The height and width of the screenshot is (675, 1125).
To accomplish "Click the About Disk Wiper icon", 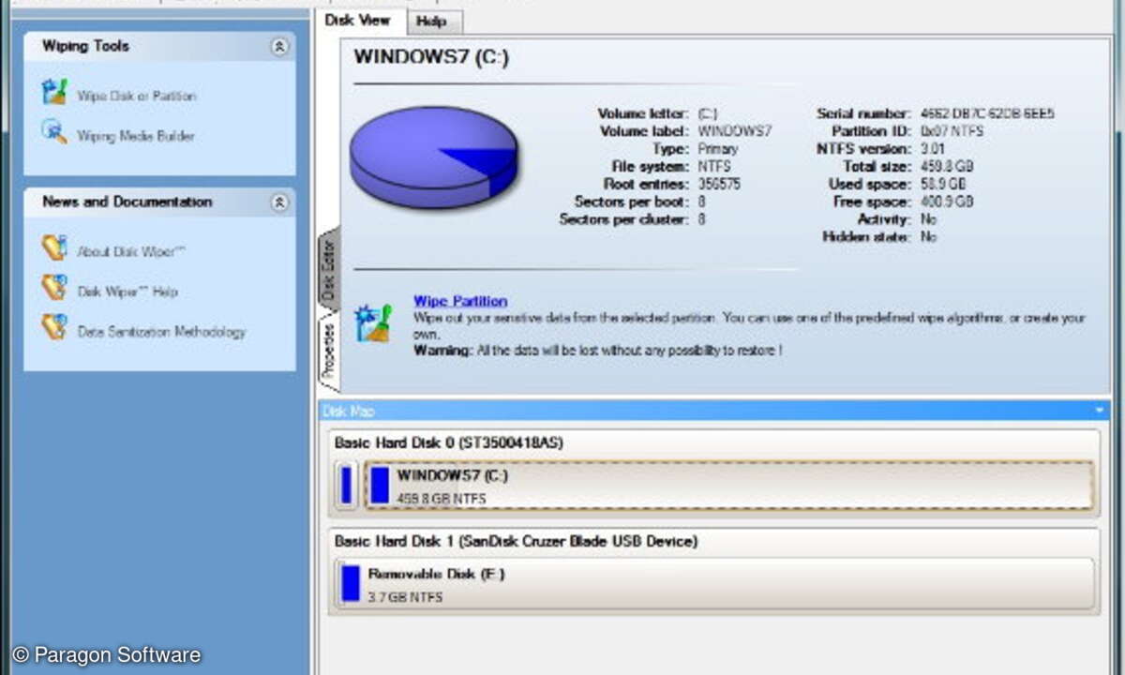I will (x=54, y=248).
